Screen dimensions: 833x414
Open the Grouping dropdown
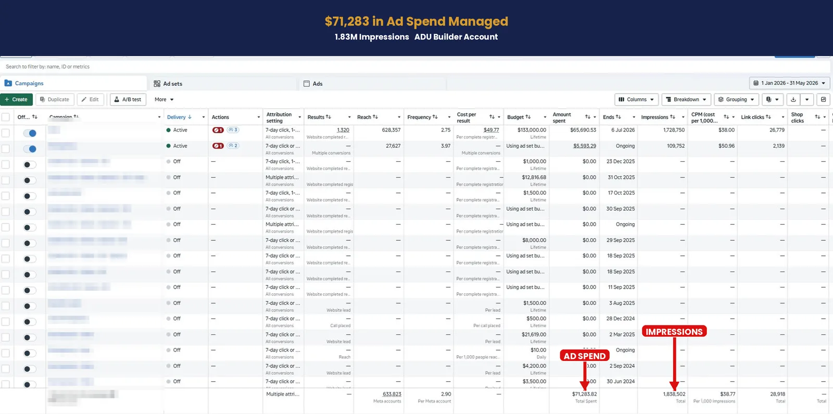[x=736, y=99]
